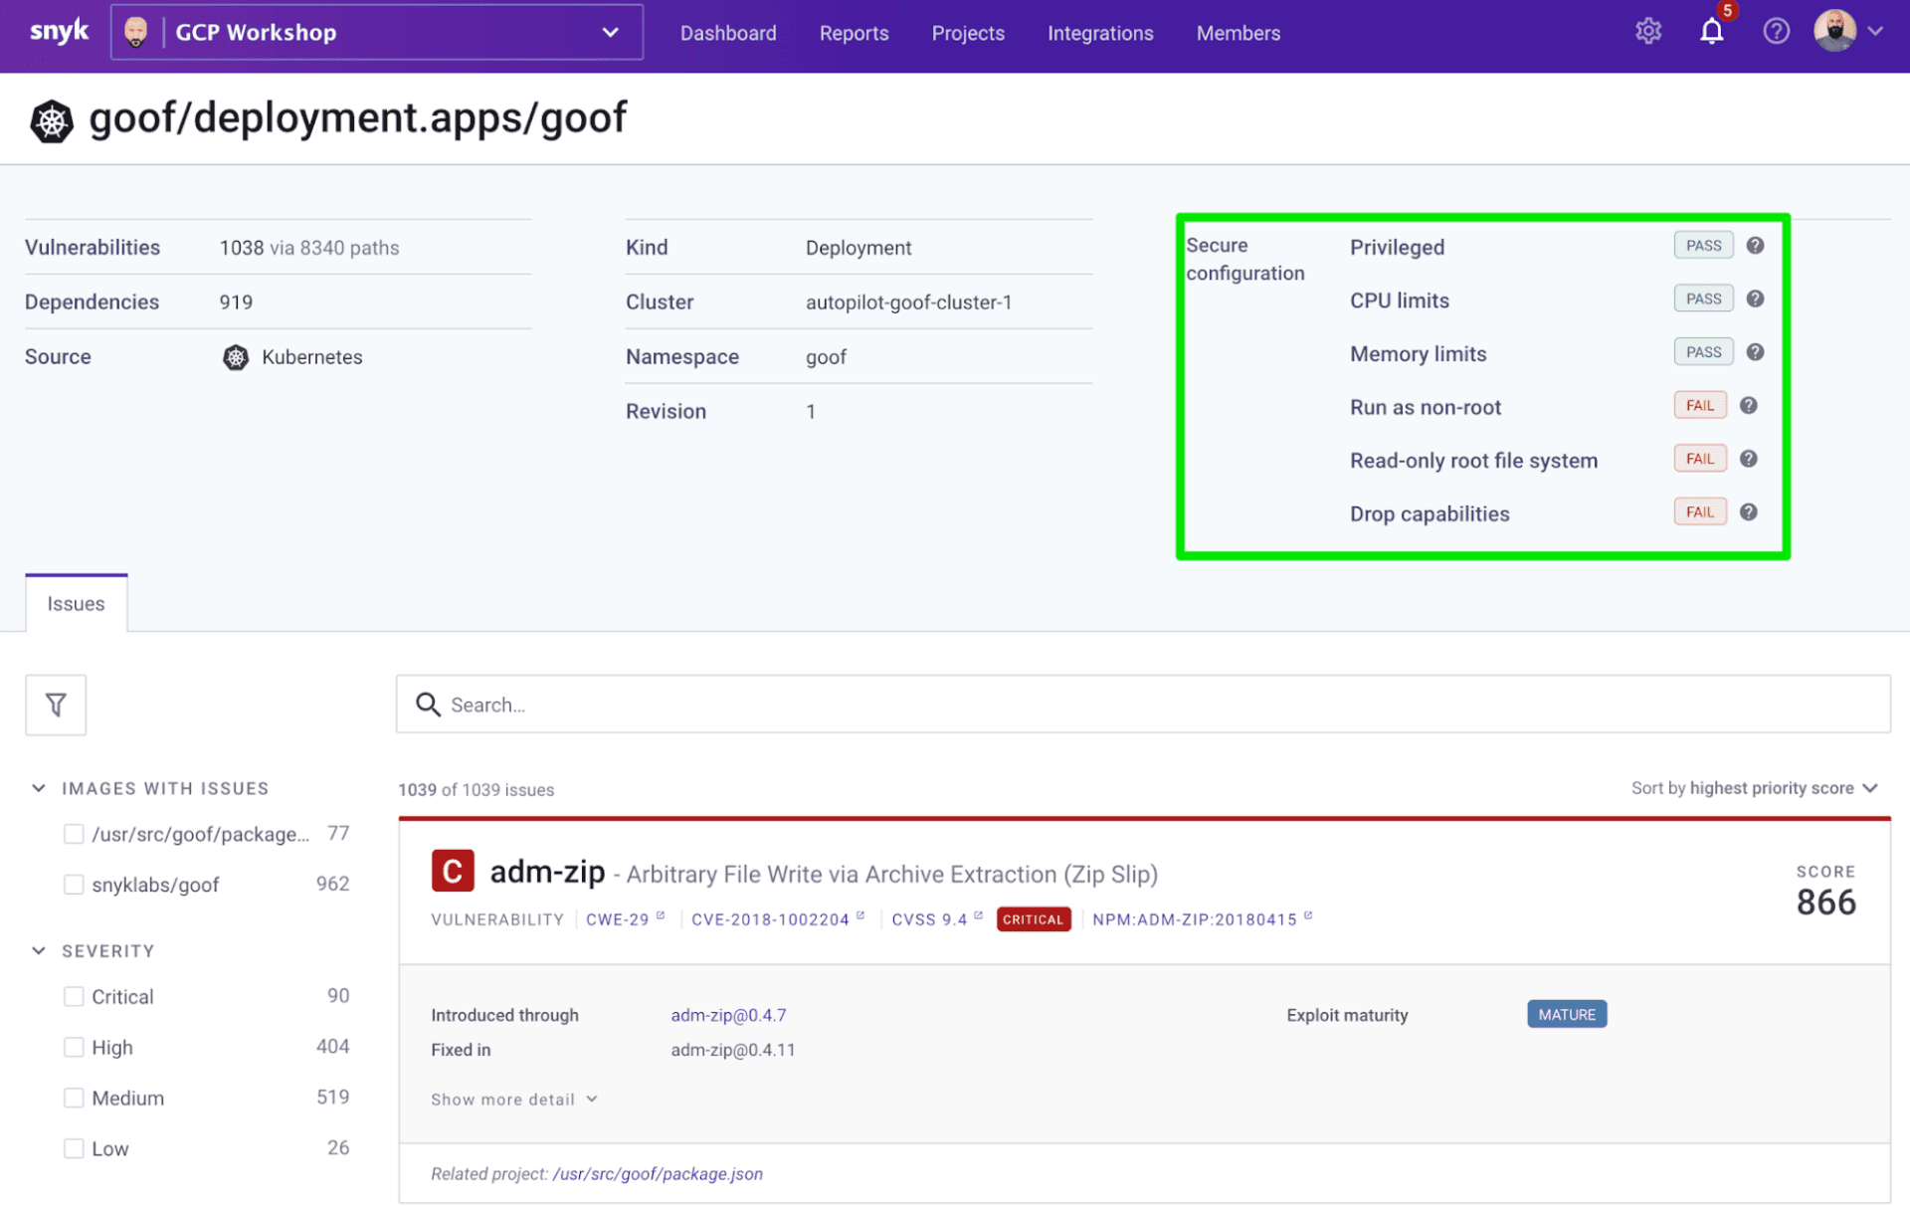
Task: Check the /usr/src/goof/package... image filter
Action: [74, 834]
